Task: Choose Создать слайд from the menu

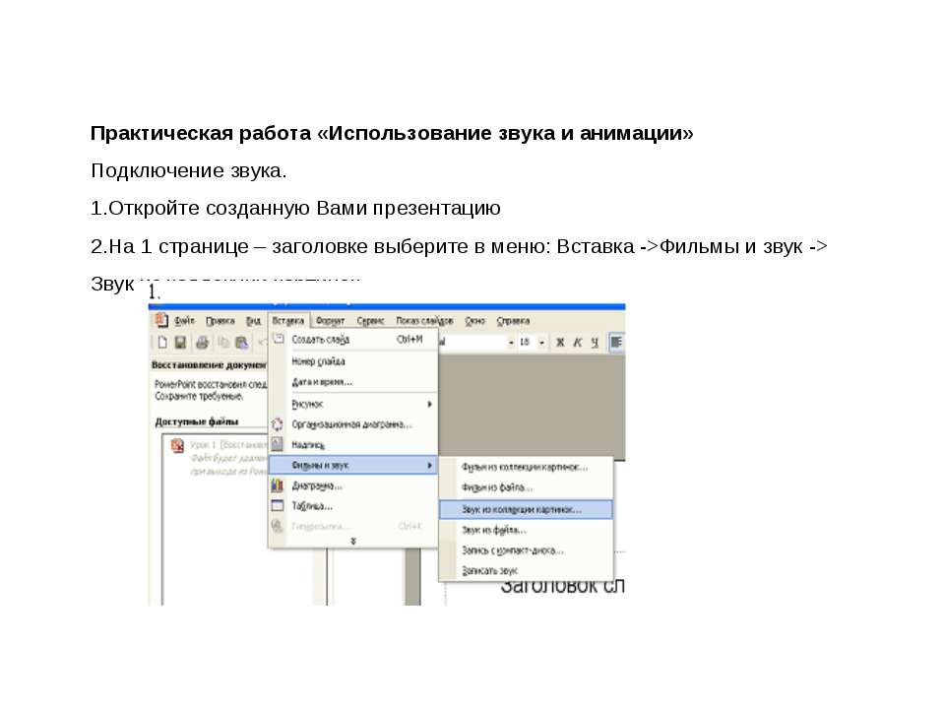Action: (x=353, y=340)
